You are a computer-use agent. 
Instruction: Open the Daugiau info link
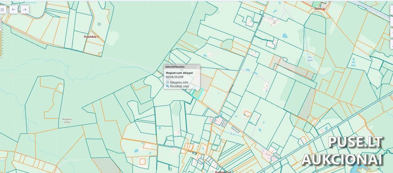tap(179, 82)
